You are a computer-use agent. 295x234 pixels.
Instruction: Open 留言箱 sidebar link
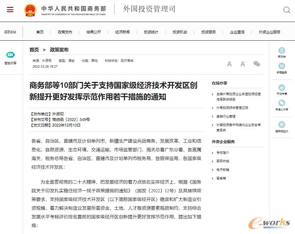tap(221, 178)
